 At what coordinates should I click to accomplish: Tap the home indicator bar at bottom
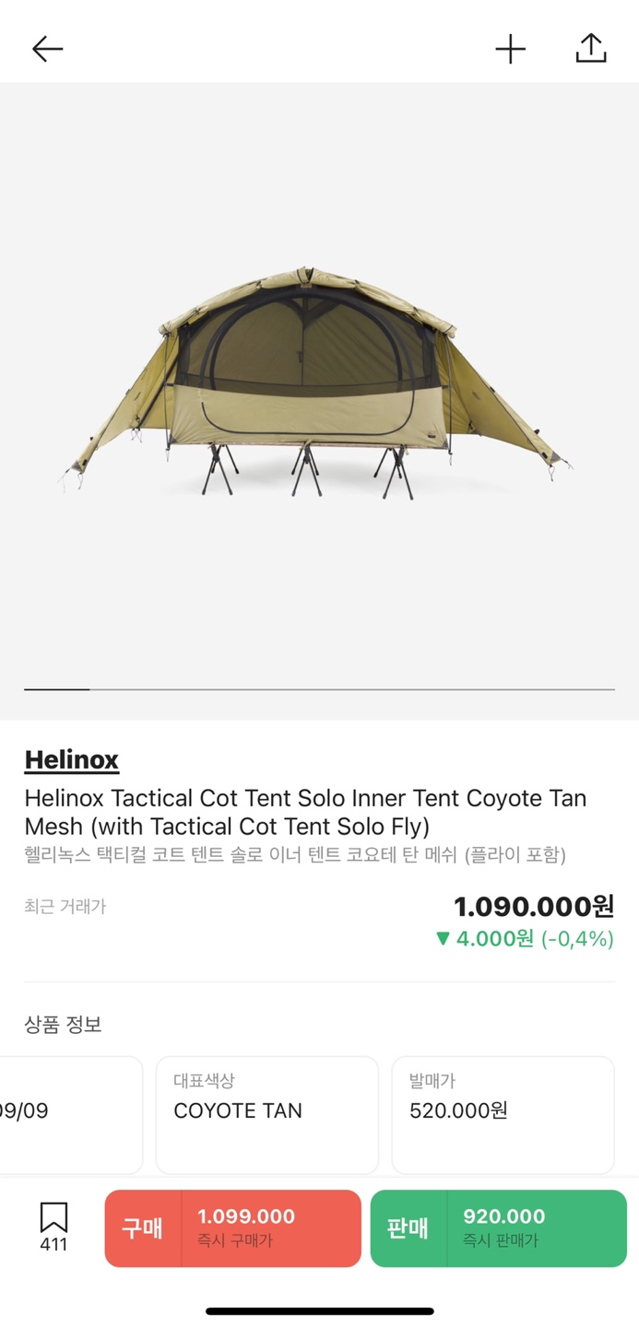click(x=319, y=1309)
